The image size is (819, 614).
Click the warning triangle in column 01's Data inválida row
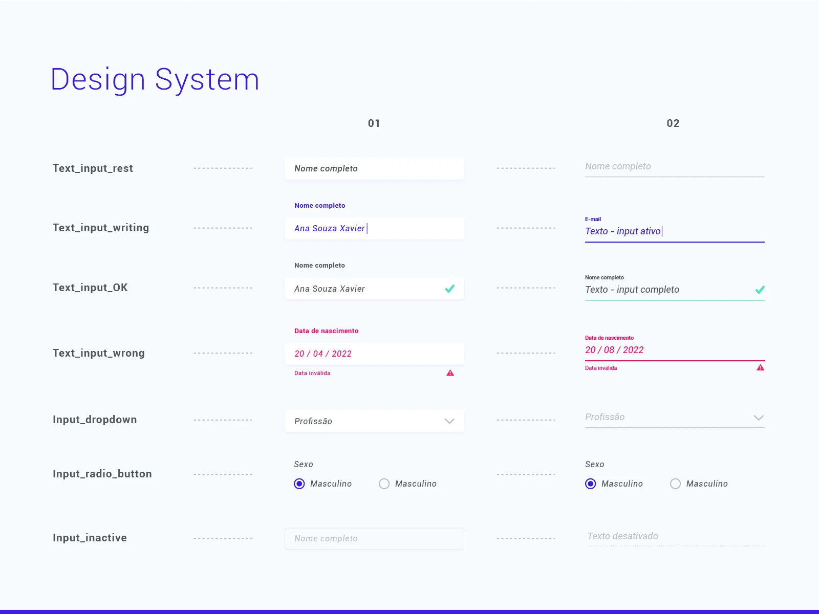(450, 373)
